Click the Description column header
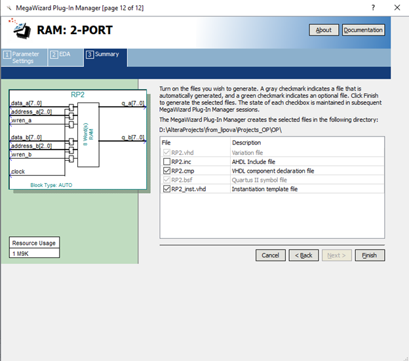409x361 pixels. [246, 143]
